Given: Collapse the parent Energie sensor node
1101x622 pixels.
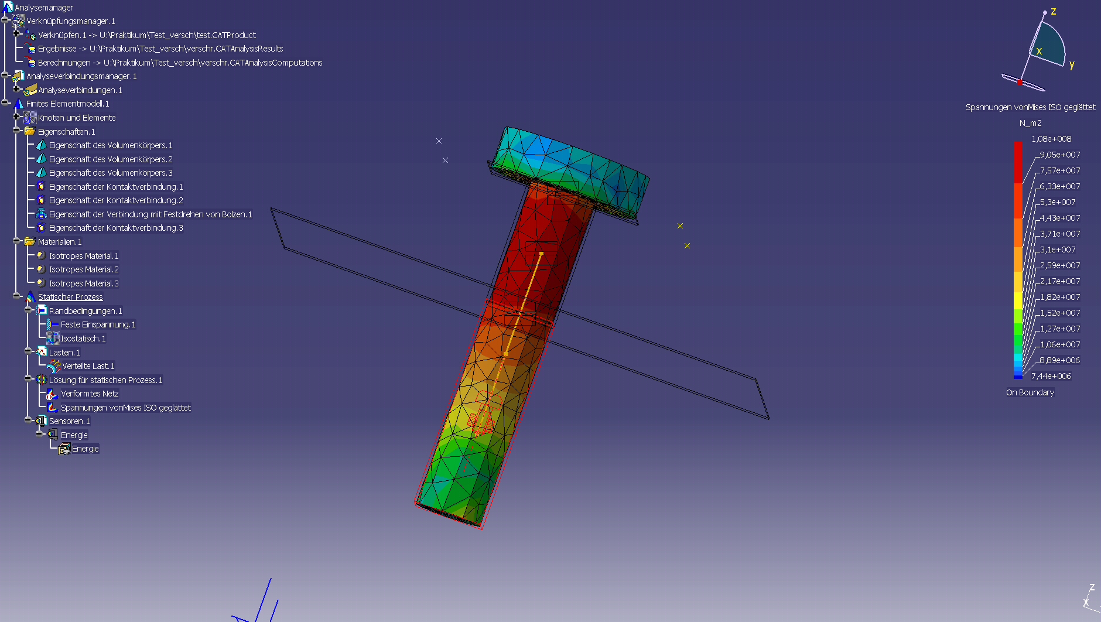Looking at the screenshot, I should 40,433.
